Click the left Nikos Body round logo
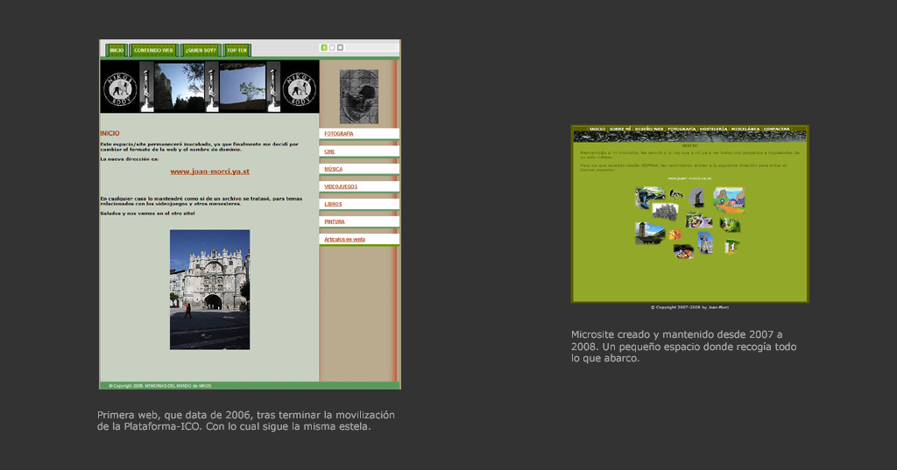Screen dimensions: 897x470 click(120, 88)
